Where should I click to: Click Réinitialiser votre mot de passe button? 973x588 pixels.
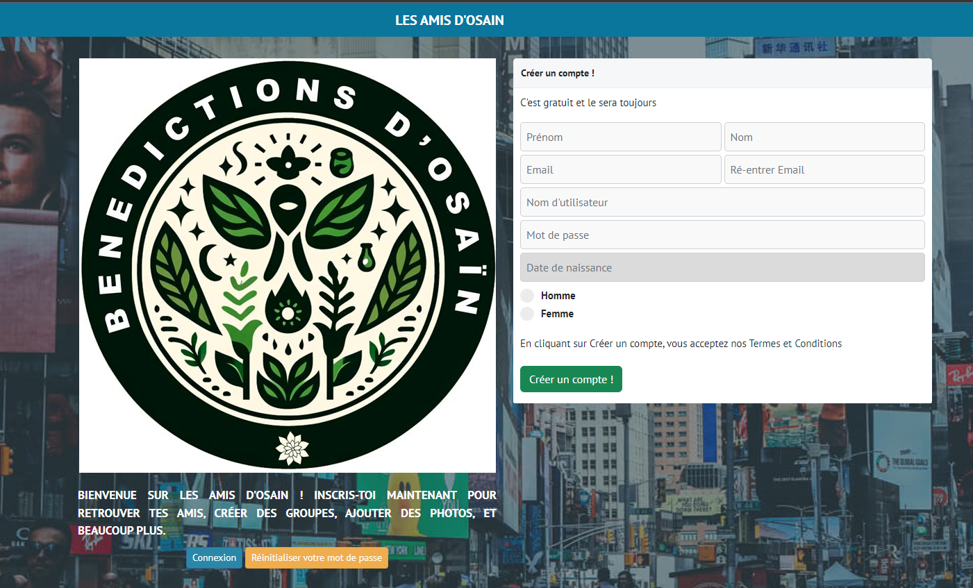[x=316, y=558]
